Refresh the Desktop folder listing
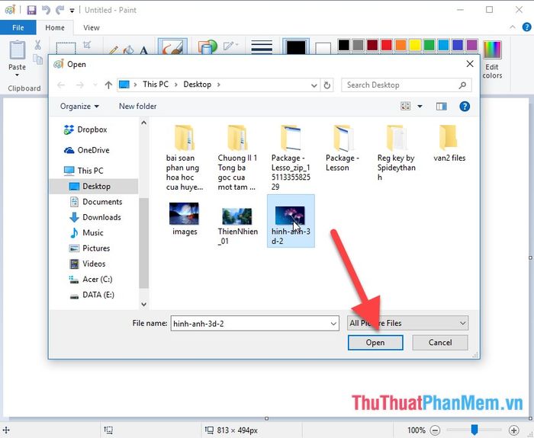 pyautogui.click(x=327, y=85)
